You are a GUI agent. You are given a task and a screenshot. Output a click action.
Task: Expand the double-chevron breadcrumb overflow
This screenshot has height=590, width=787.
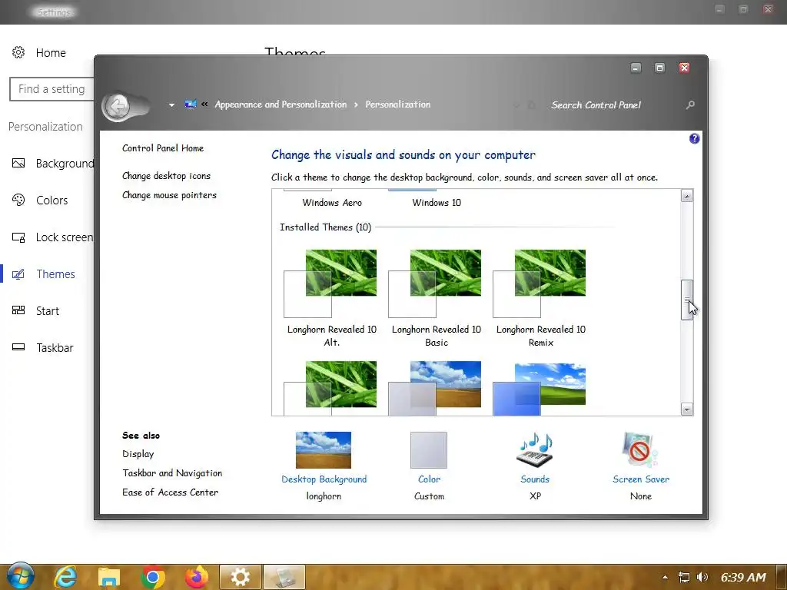click(x=204, y=104)
